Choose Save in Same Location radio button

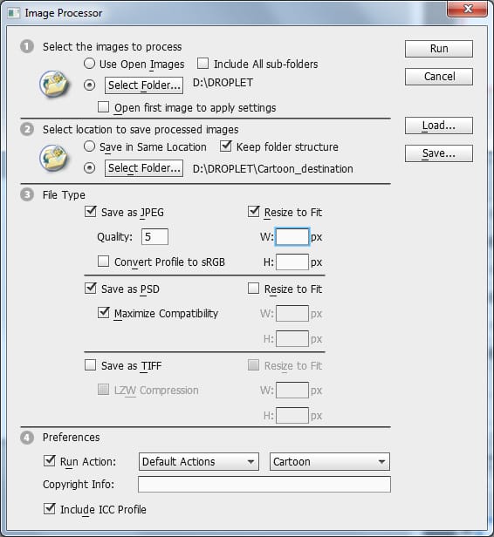tap(90, 146)
